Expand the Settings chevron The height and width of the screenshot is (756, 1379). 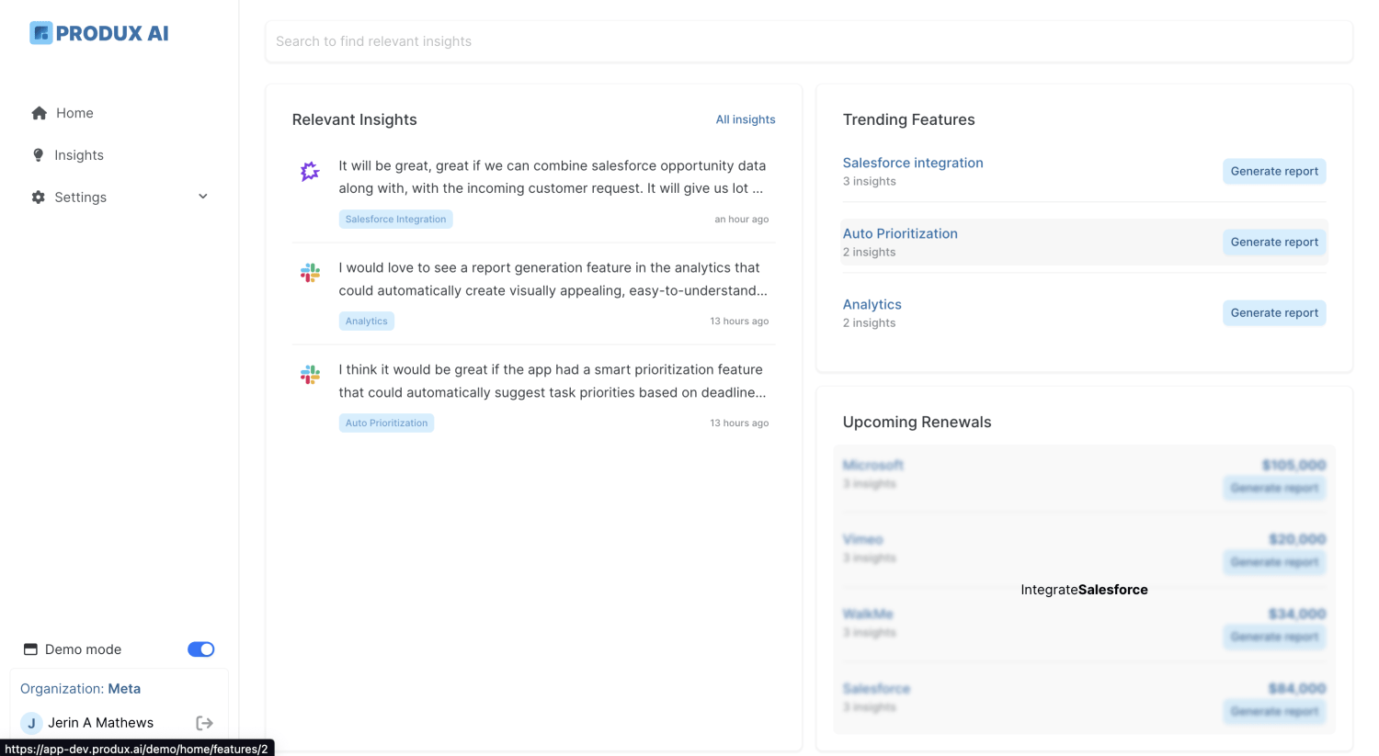(x=203, y=197)
